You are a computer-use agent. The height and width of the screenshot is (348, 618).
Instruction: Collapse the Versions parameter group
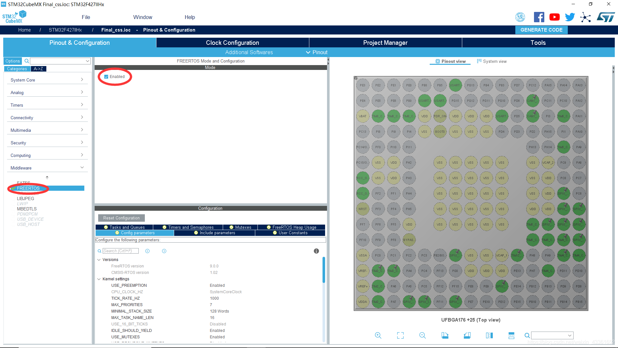coord(99,260)
